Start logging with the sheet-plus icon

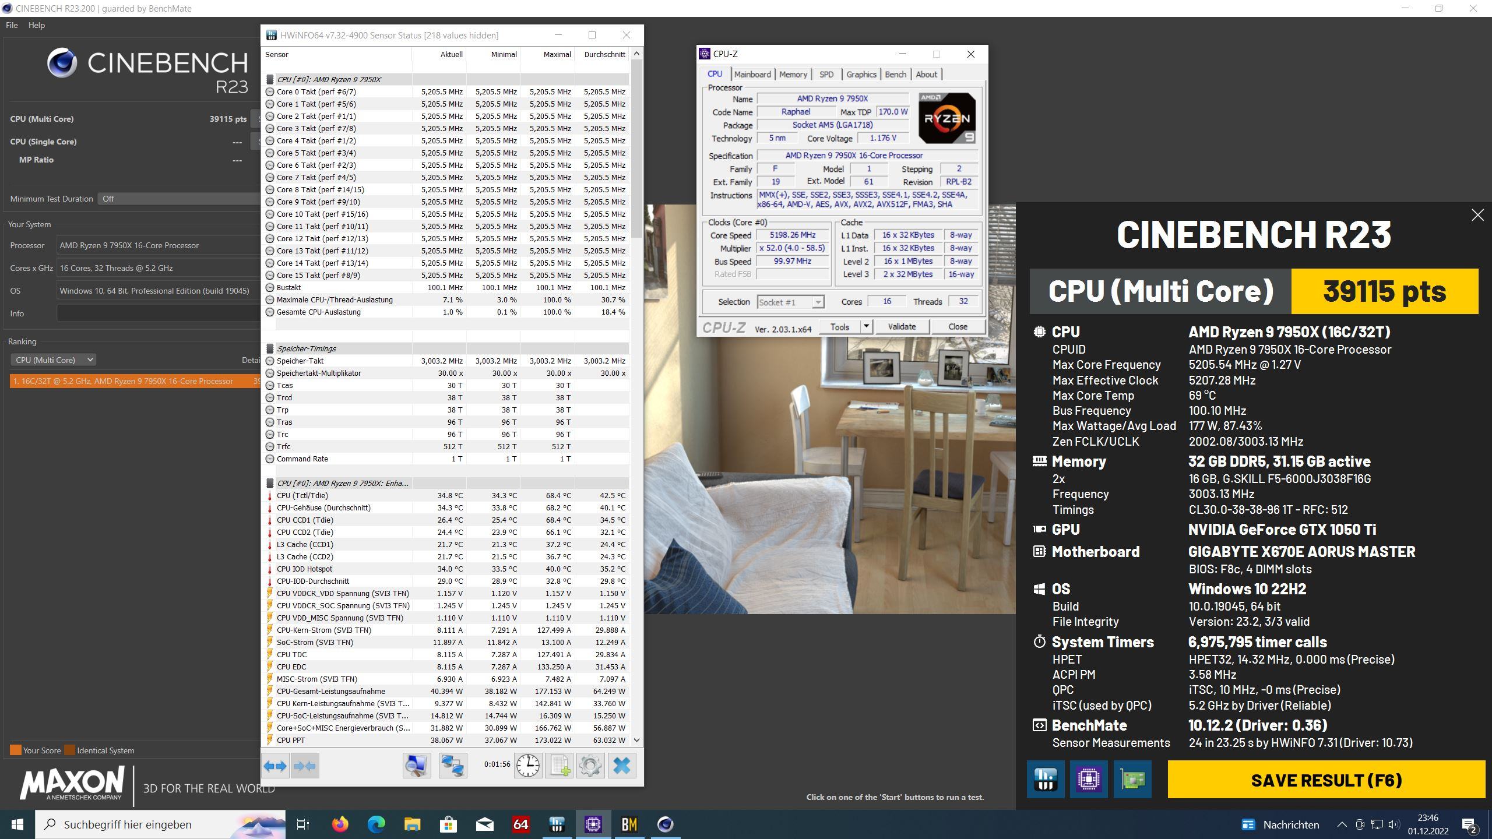point(559,766)
